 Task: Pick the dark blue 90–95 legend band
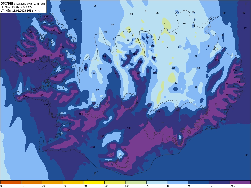[x=199, y=182]
